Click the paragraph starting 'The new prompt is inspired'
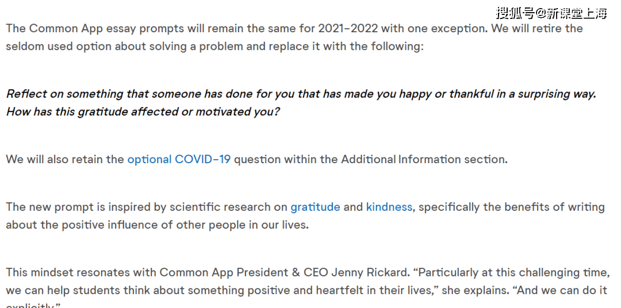The image size is (621, 308). pyautogui.click(x=305, y=215)
